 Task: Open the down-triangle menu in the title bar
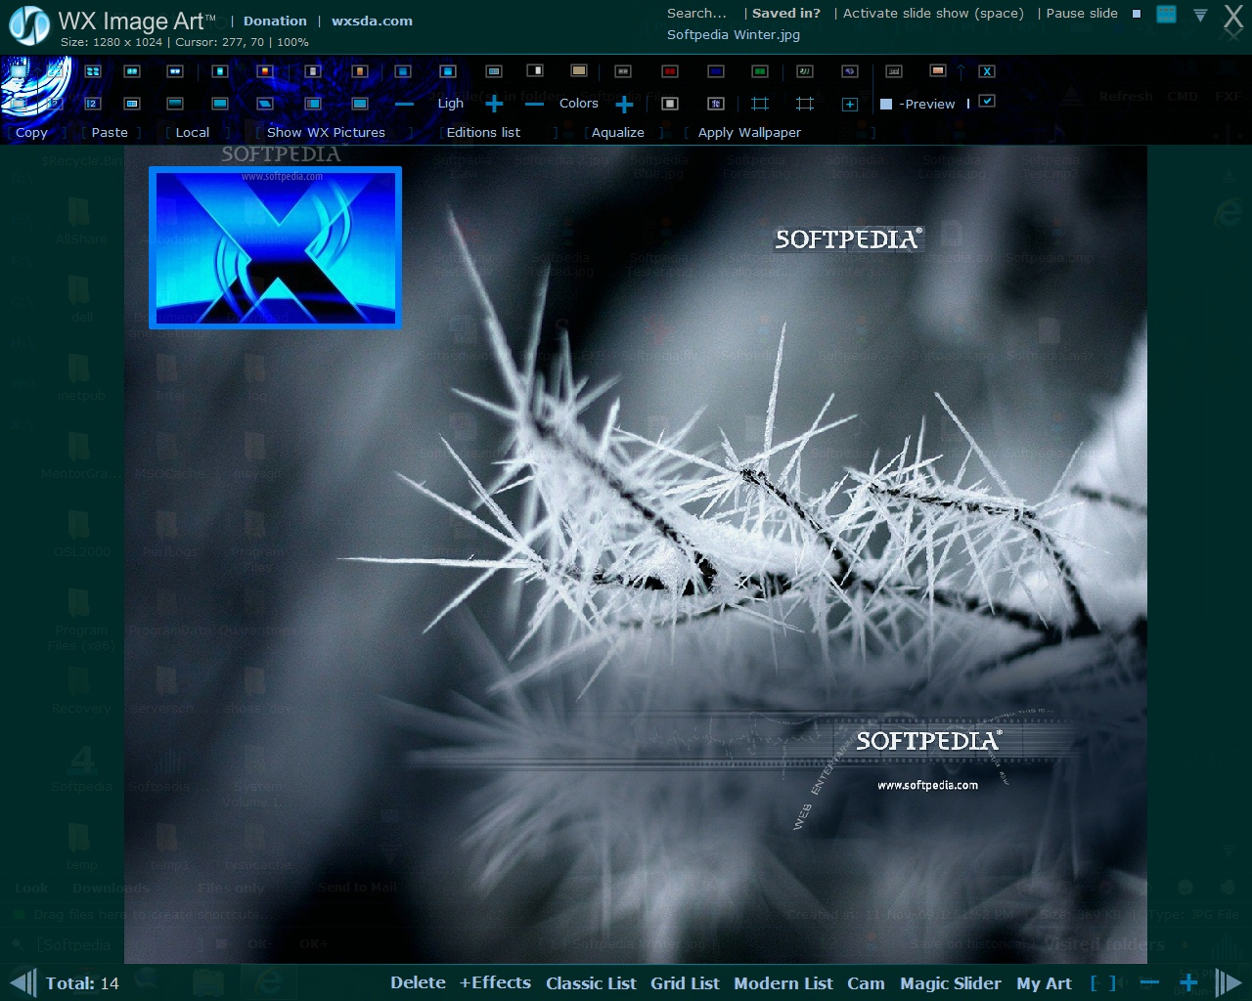[x=1200, y=15]
